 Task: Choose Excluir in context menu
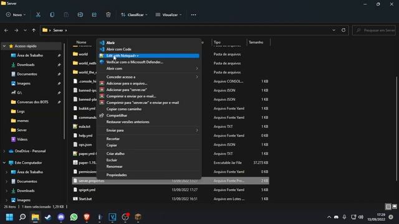[149, 160]
